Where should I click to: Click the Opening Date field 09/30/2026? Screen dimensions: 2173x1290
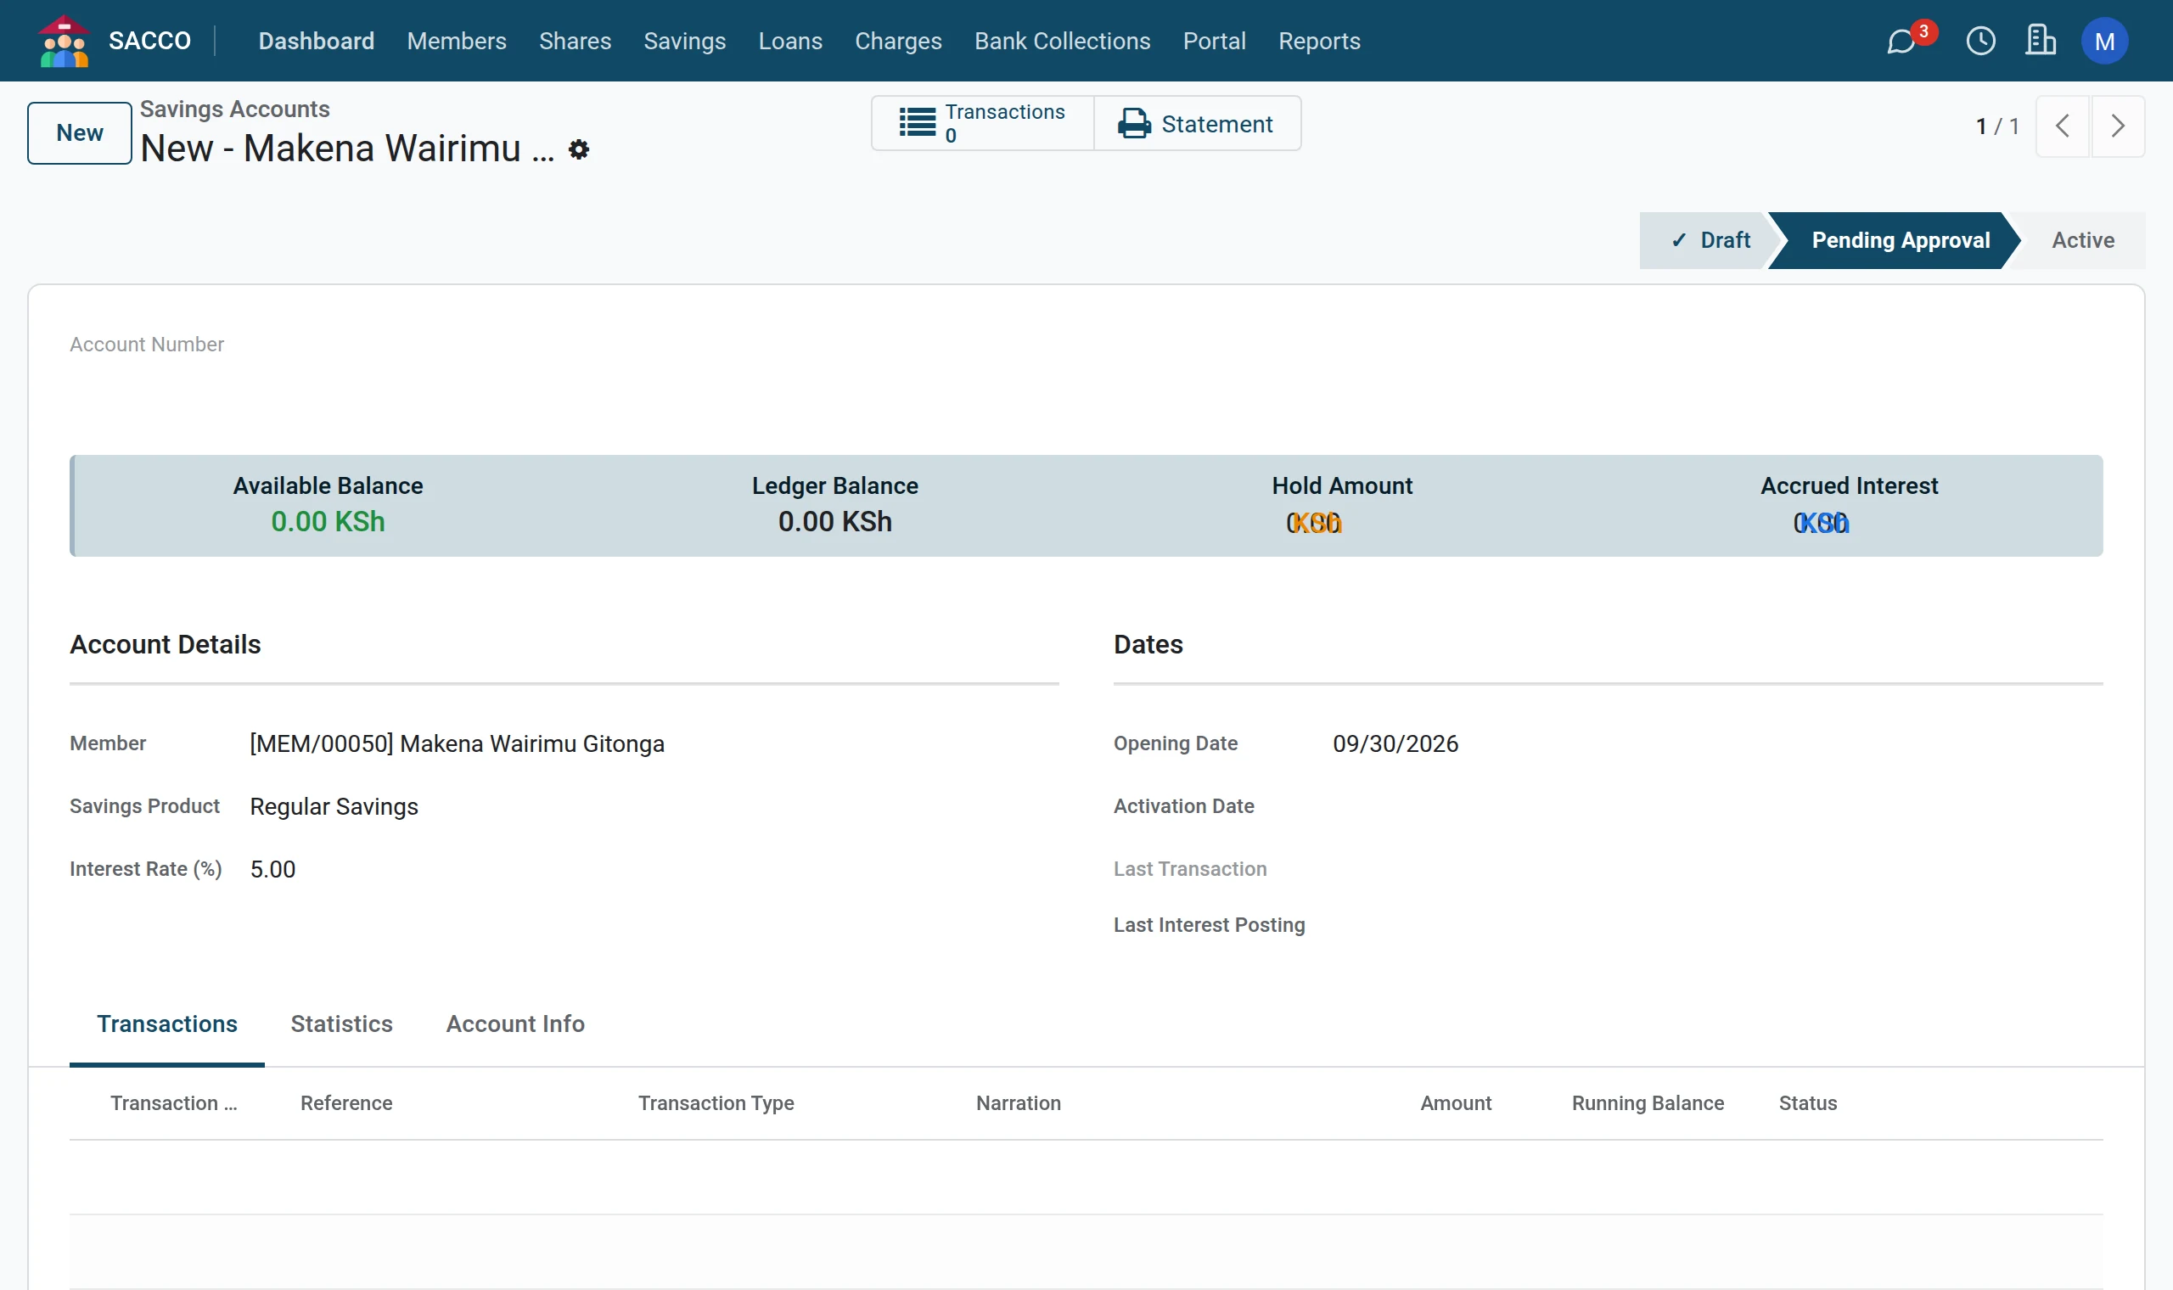(1395, 744)
